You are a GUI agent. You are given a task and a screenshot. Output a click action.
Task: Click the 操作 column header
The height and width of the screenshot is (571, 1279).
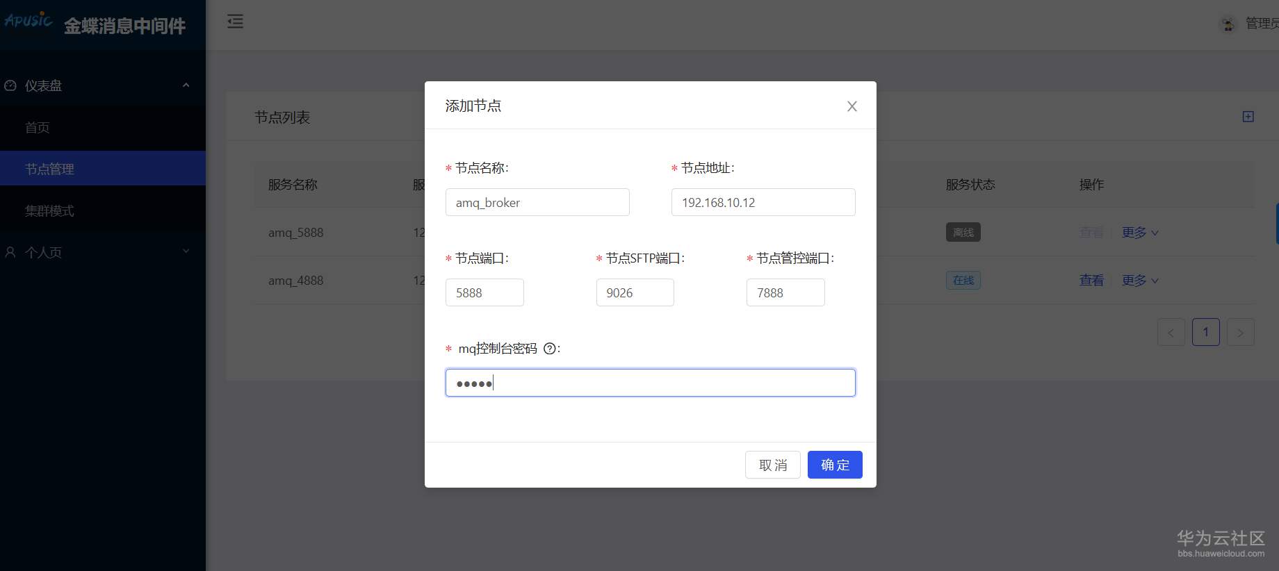(1091, 185)
